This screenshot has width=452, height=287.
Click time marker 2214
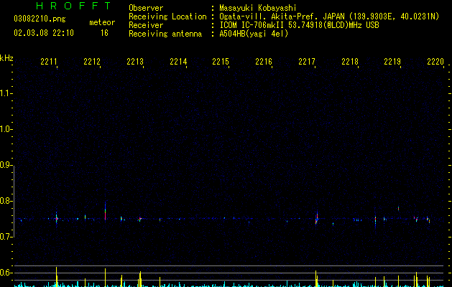point(178,61)
